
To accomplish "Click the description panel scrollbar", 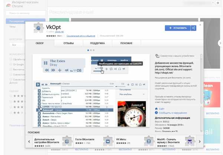I will pos(201,78).
